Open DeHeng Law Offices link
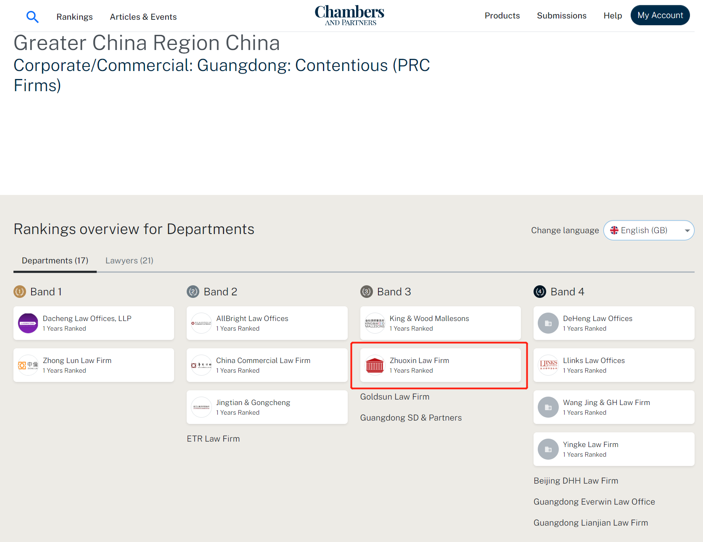703x542 pixels. (597, 318)
